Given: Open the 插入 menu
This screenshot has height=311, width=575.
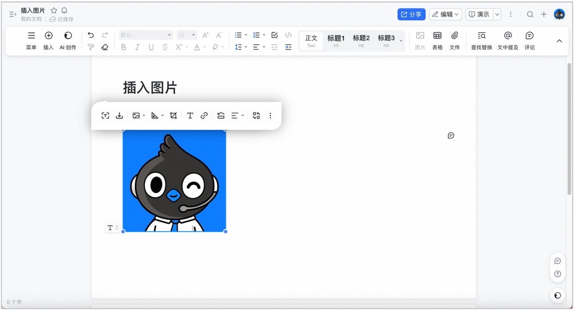Looking at the screenshot, I should (x=48, y=40).
